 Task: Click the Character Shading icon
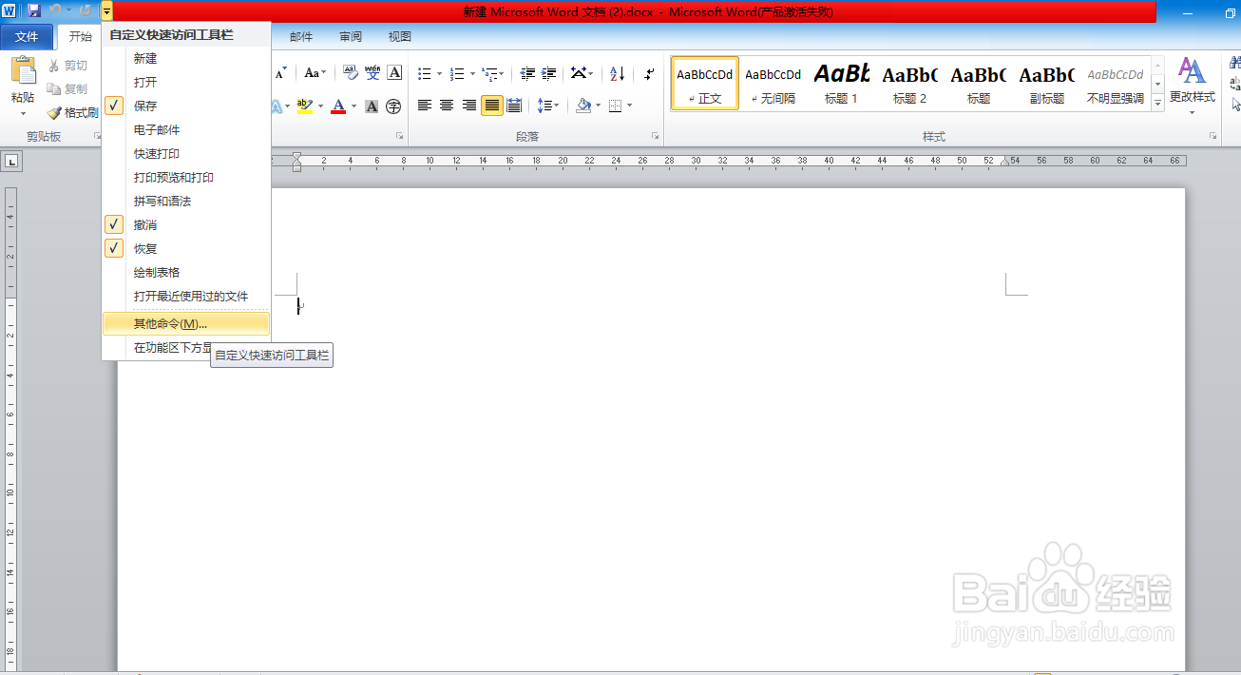click(372, 106)
